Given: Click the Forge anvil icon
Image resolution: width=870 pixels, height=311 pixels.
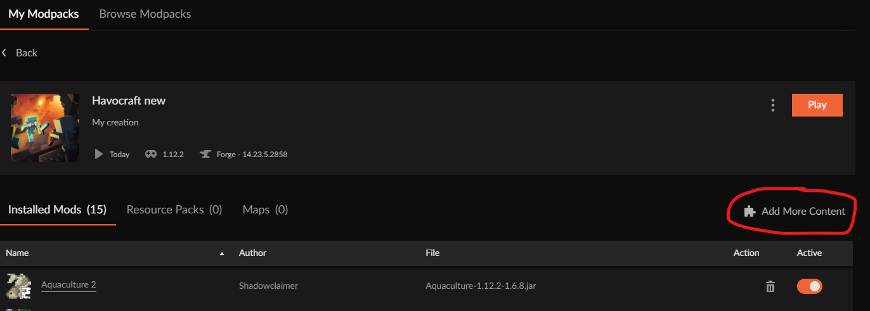Looking at the screenshot, I should coord(205,154).
